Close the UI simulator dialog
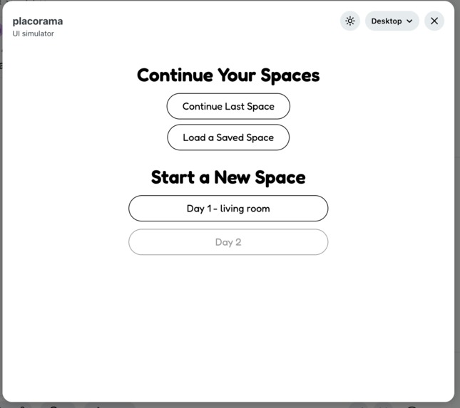The width and height of the screenshot is (460, 408). coord(434,21)
